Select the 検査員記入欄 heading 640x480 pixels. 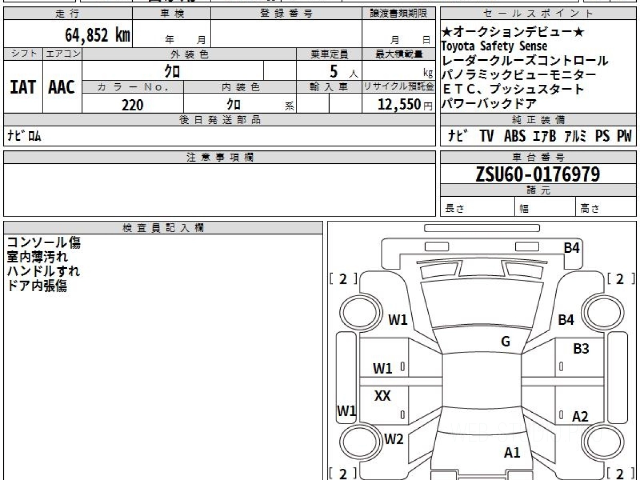tap(163, 228)
